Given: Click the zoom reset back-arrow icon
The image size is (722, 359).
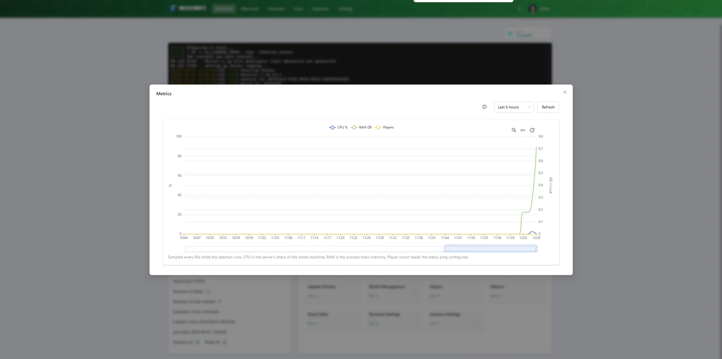Looking at the screenshot, I should (523, 130).
